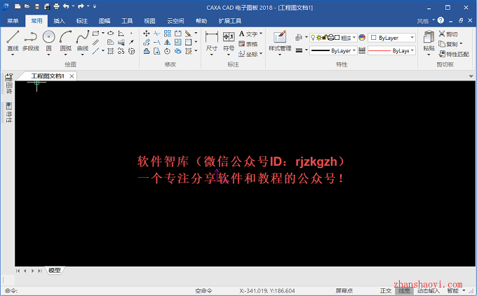Screen dimensions: 477x296
Task: Select the 直线 (Line) drawing tool
Action: point(13,41)
